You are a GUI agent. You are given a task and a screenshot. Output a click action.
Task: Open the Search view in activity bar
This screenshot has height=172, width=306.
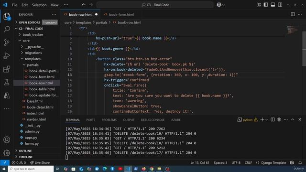point(7,29)
